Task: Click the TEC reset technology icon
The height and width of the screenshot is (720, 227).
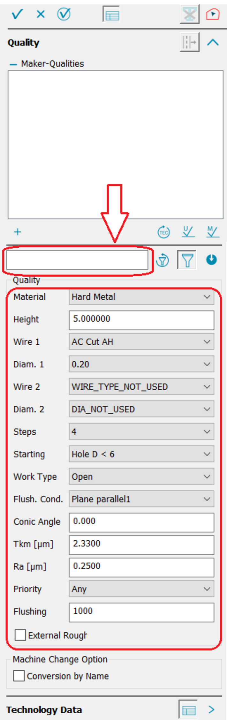Action: (164, 232)
